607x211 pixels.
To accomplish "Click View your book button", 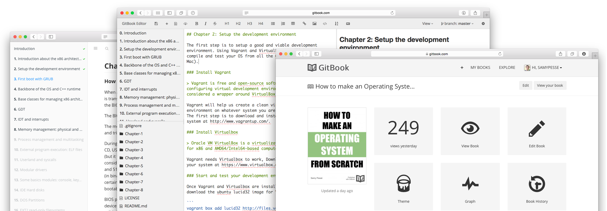I will (x=550, y=85).
